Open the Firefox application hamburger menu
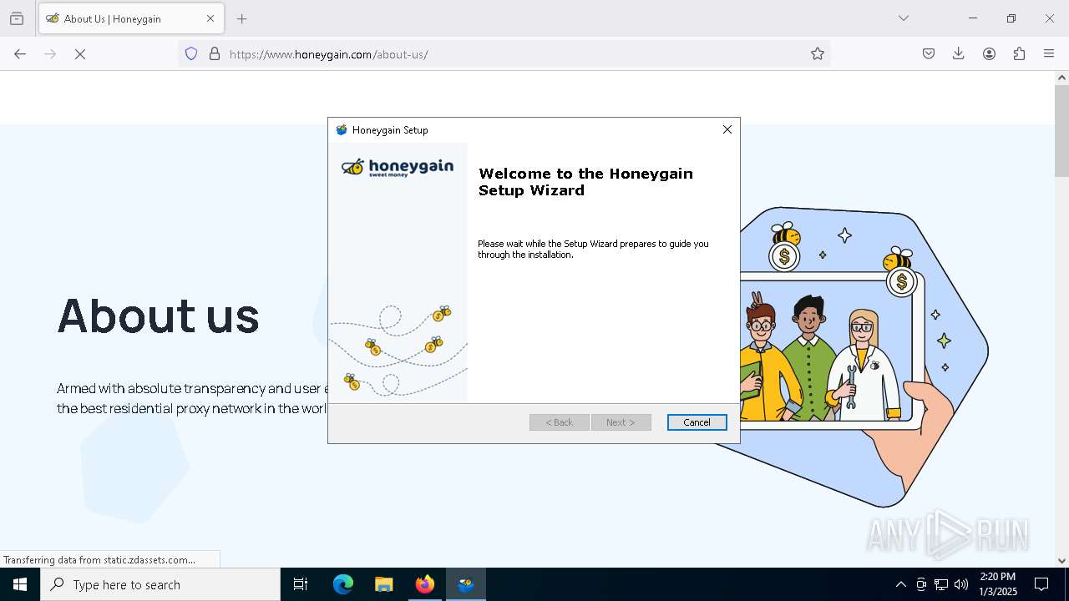Viewport: 1069px width, 601px height. tap(1049, 54)
